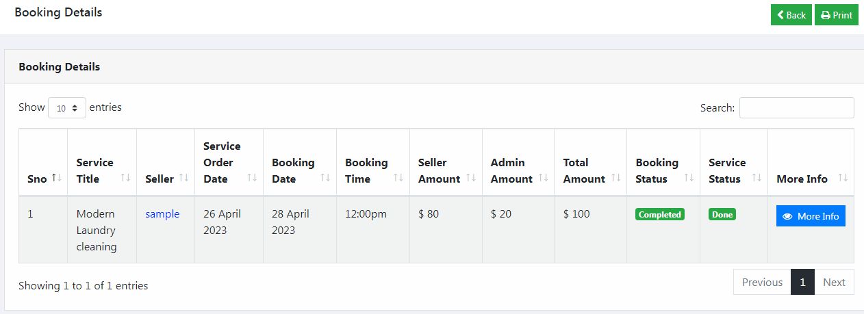Sort by Service Order Date arrows
Screen dimensions: 864x314
coord(252,178)
